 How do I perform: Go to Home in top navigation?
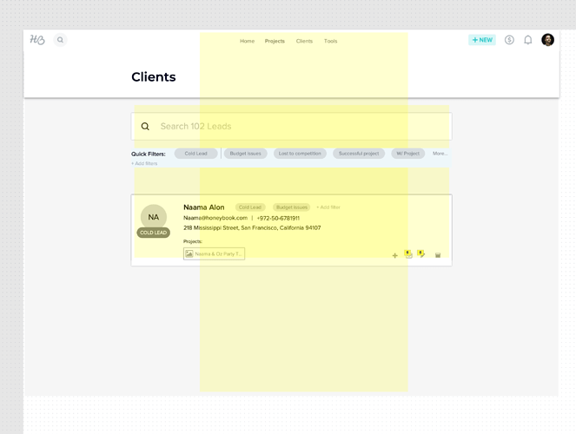coord(248,41)
